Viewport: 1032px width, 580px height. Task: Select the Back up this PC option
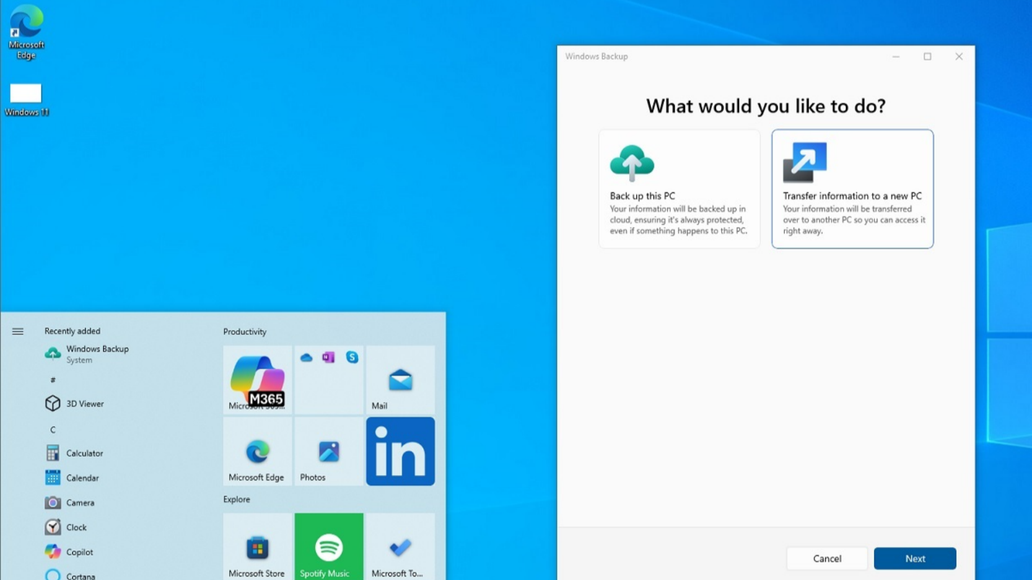679,189
